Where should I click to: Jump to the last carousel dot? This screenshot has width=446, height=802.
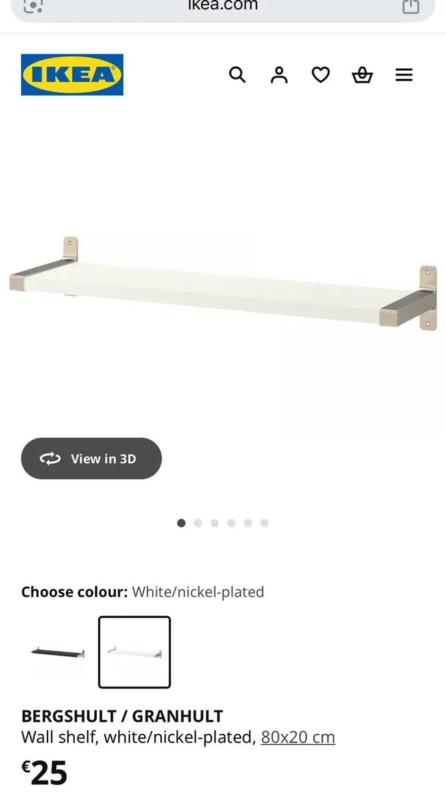264,523
